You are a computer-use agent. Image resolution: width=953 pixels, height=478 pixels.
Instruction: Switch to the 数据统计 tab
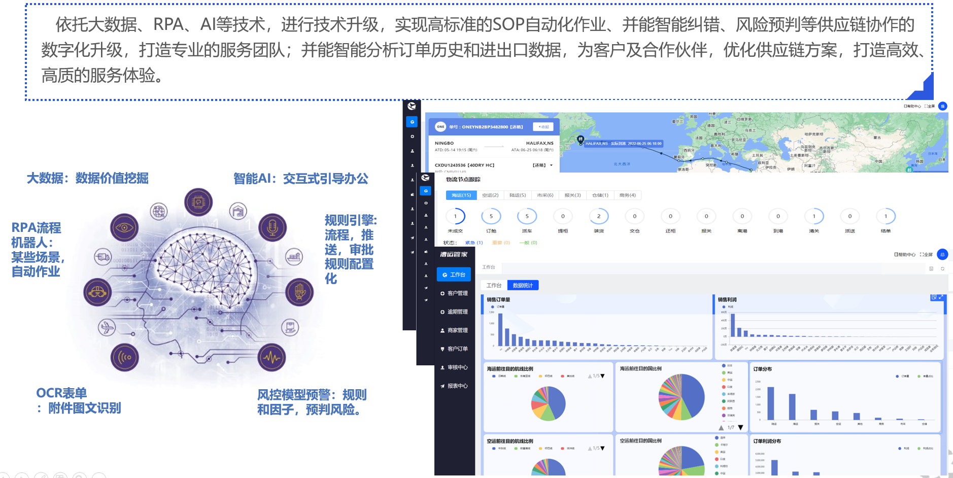(523, 285)
